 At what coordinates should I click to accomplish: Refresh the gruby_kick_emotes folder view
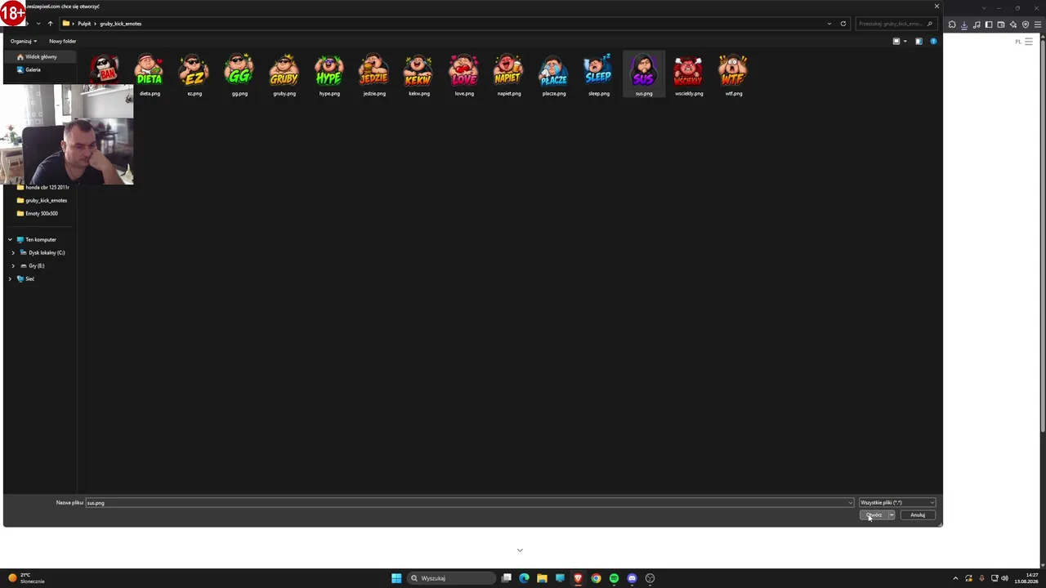tap(843, 24)
